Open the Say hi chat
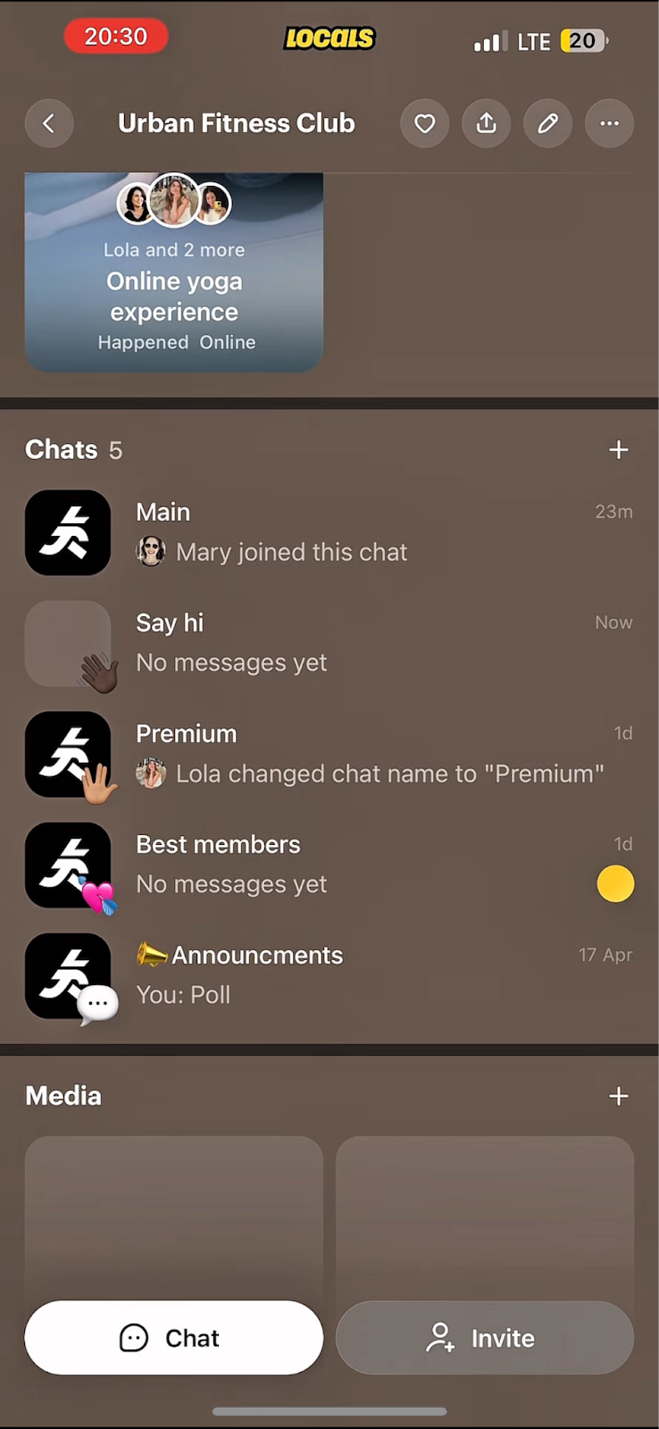 click(x=329, y=643)
